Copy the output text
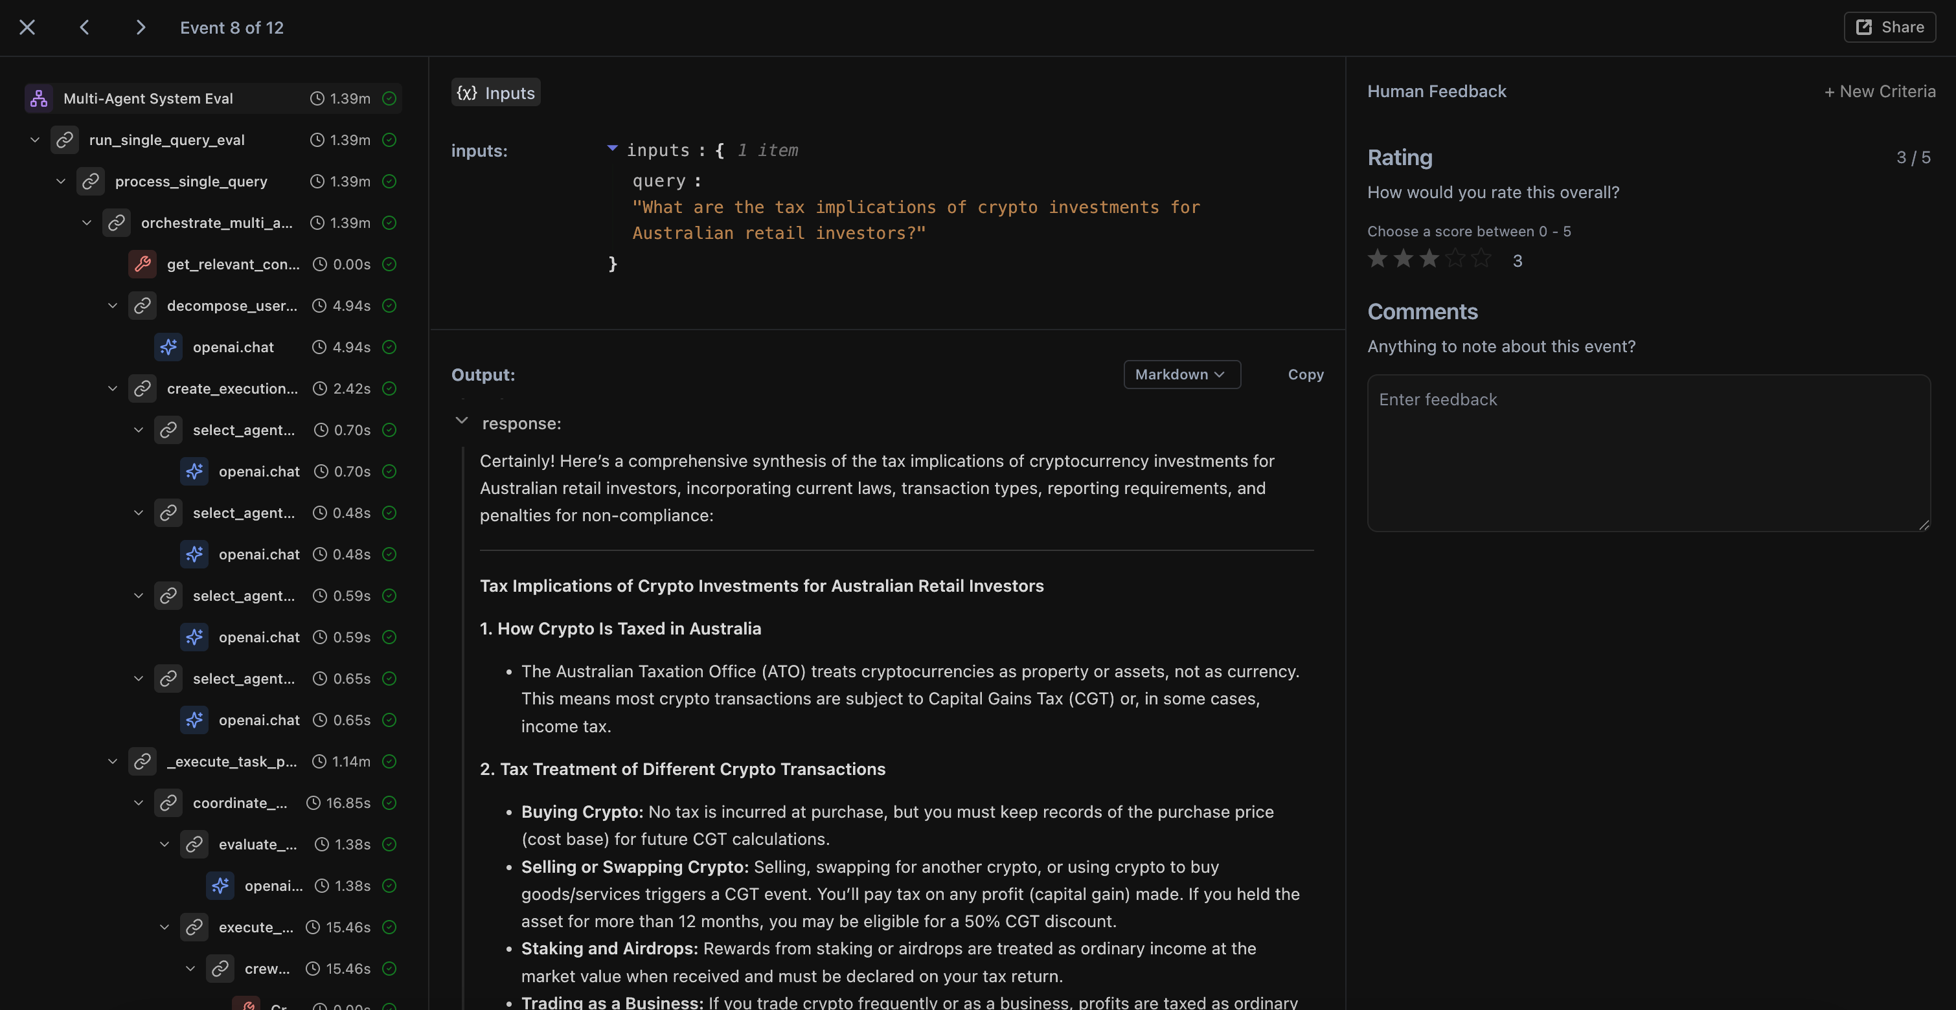 (1305, 374)
